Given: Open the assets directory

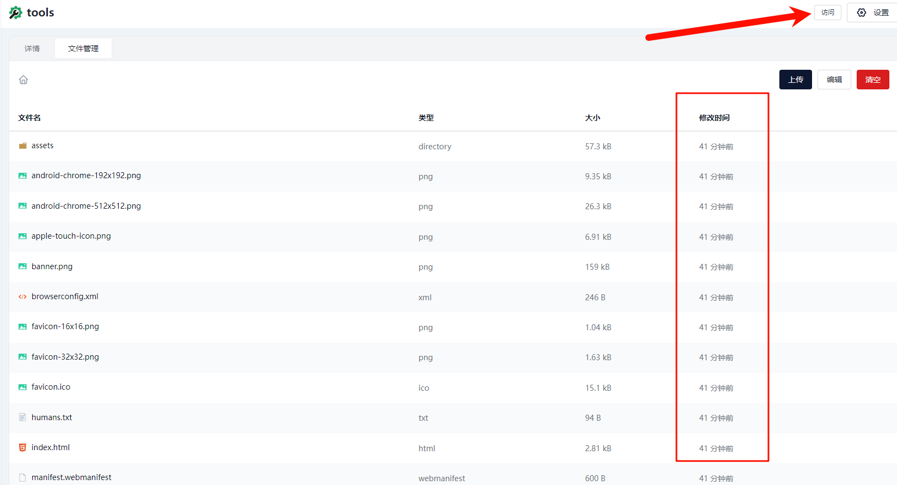Looking at the screenshot, I should [x=42, y=145].
